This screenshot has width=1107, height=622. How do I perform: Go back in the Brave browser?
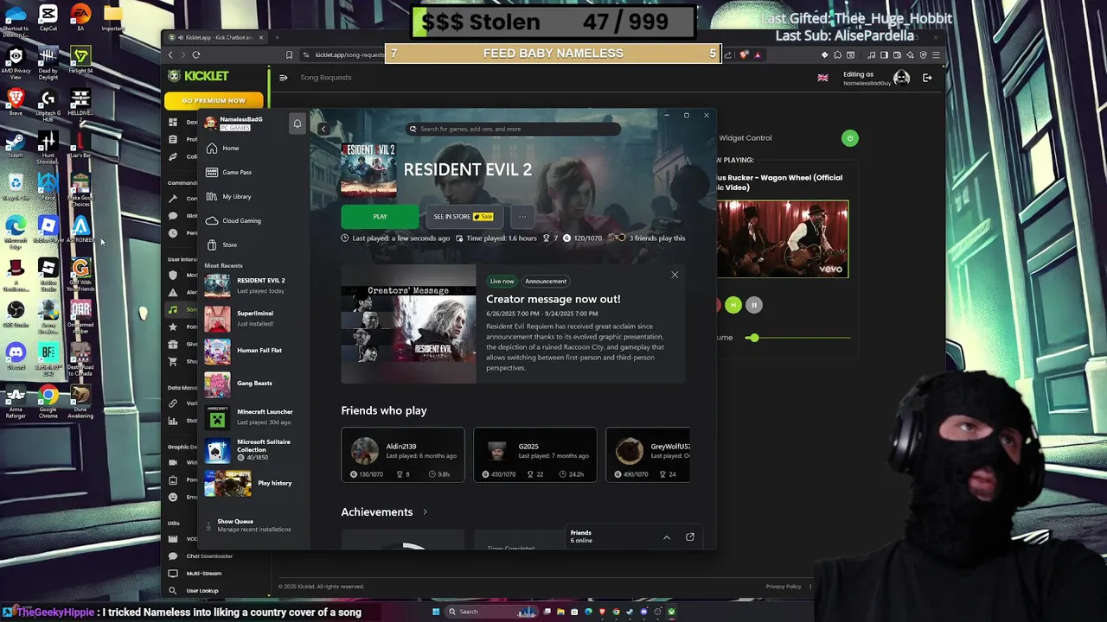[x=170, y=55]
